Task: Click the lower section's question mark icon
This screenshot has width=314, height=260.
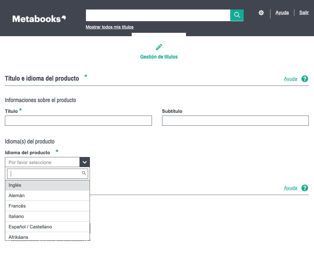Action: pos(304,188)
